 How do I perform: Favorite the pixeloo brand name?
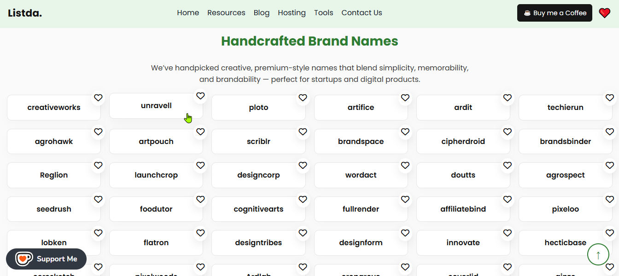(609, 199)
